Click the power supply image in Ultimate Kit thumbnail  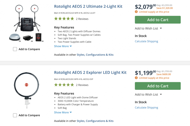[x=27, y=38]
